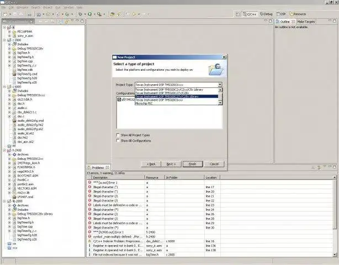Switch to the Resource perspective
This screenshot has width=339, height=265.
(298, 14)
